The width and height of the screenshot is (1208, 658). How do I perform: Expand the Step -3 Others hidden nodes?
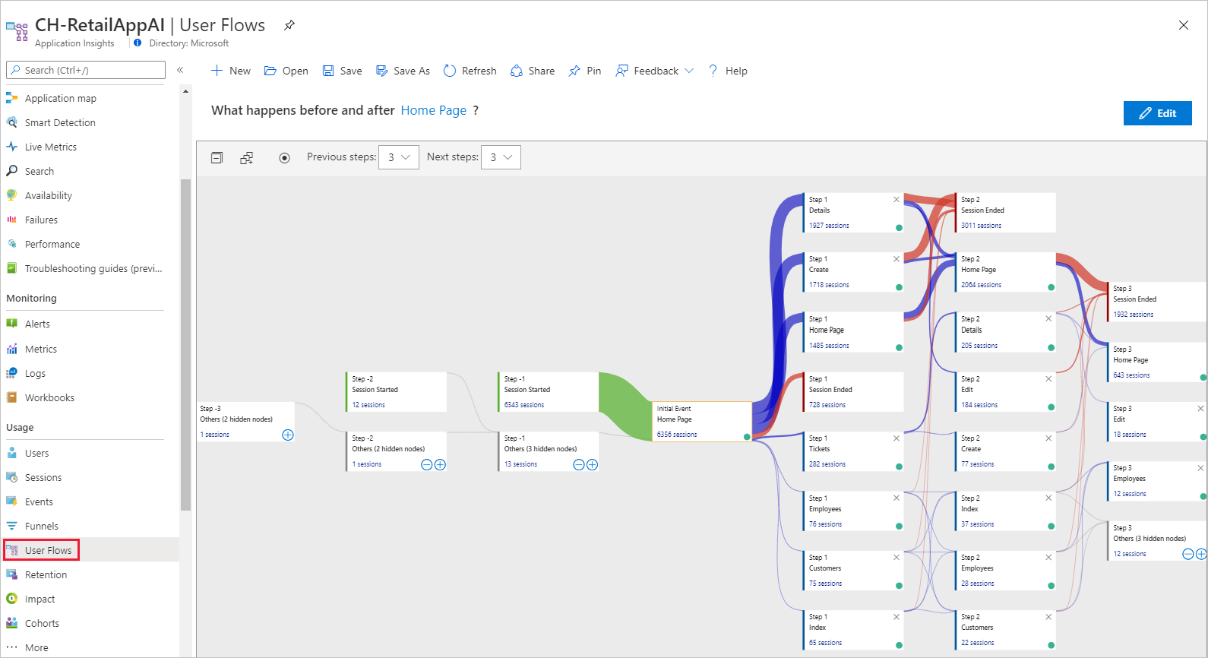(x=288, y=435)
